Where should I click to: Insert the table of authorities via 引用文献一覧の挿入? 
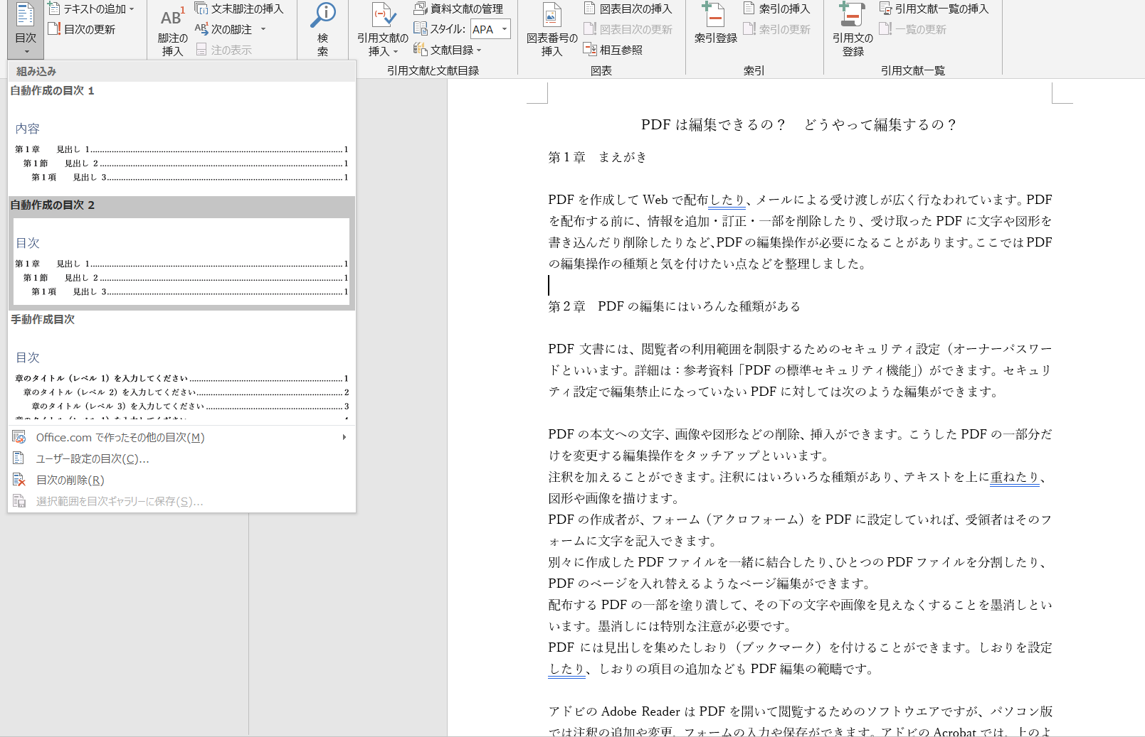(934, 9)
